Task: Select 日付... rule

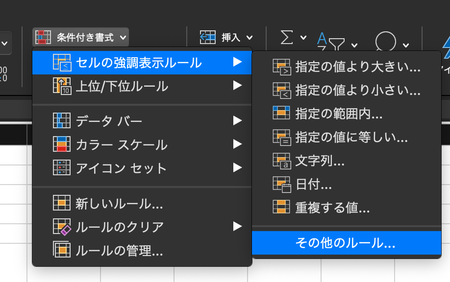Action: pos(347,184)
